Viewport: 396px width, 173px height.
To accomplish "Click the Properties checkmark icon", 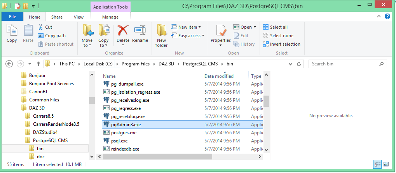I will pos(221,31).
